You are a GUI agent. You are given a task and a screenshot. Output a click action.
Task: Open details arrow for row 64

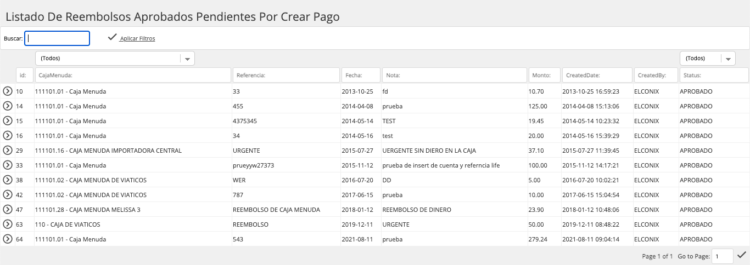click(8, 239)
